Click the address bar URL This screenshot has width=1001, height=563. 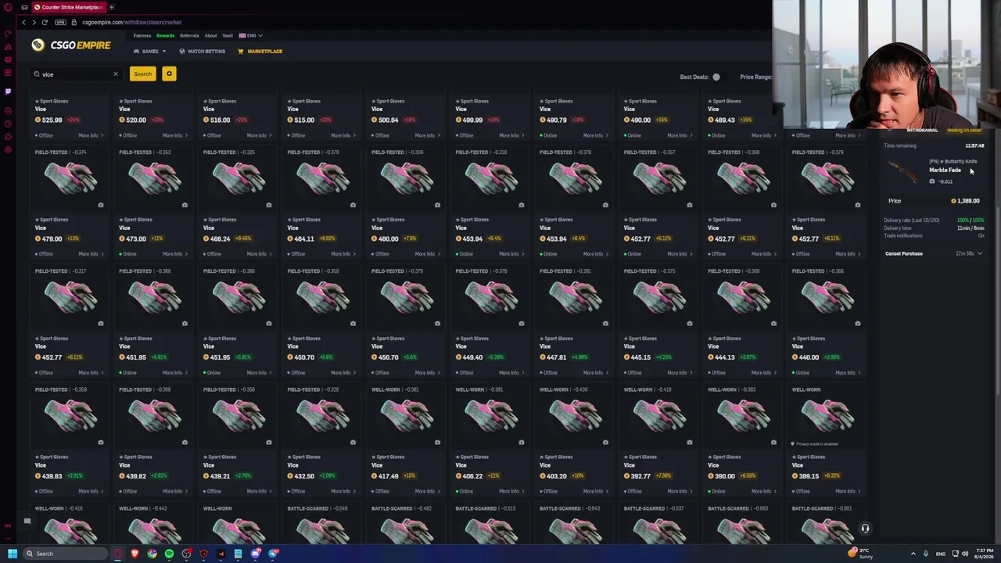(131, 22)
